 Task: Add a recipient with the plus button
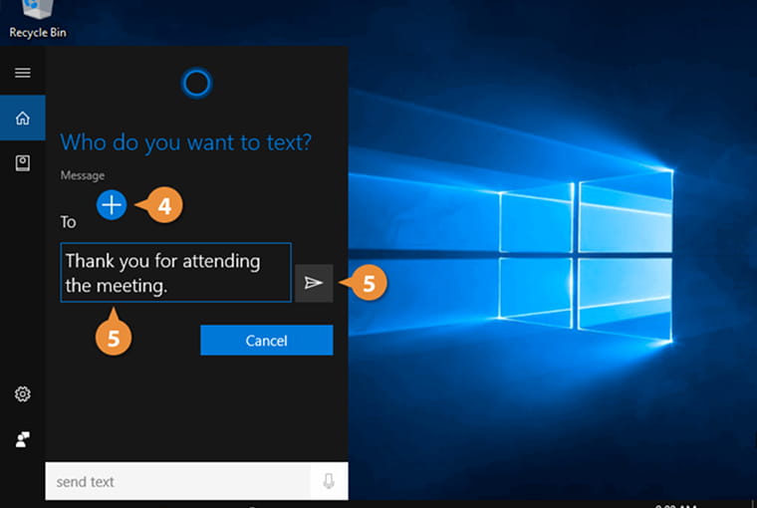112,205
